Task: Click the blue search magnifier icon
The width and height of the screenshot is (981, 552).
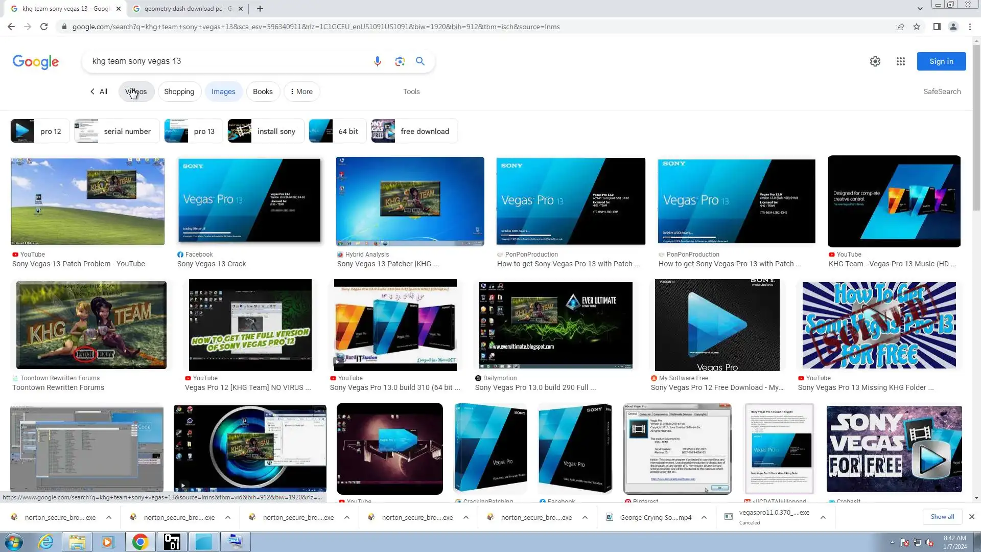Action: [x=420, y=61]
